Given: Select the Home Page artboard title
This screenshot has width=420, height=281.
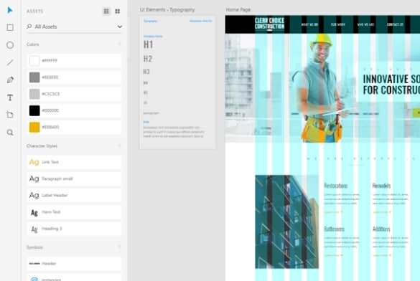Looking at the screenshot, I should [238, 10].
